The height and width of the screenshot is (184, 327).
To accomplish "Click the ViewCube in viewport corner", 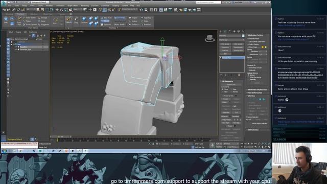I will [209, 38].
